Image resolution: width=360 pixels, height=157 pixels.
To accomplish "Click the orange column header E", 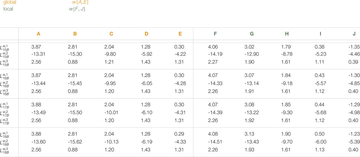I will [x=180, y=34].
